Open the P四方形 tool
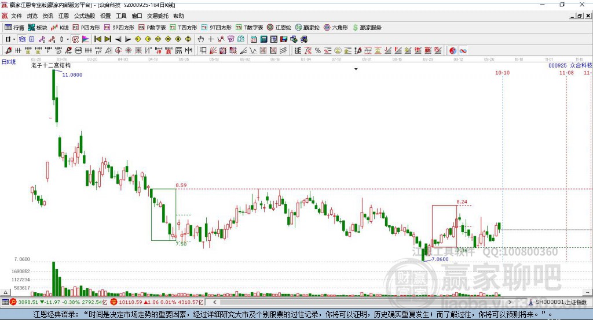The image size is (593, 320). [x=86, y=28]
